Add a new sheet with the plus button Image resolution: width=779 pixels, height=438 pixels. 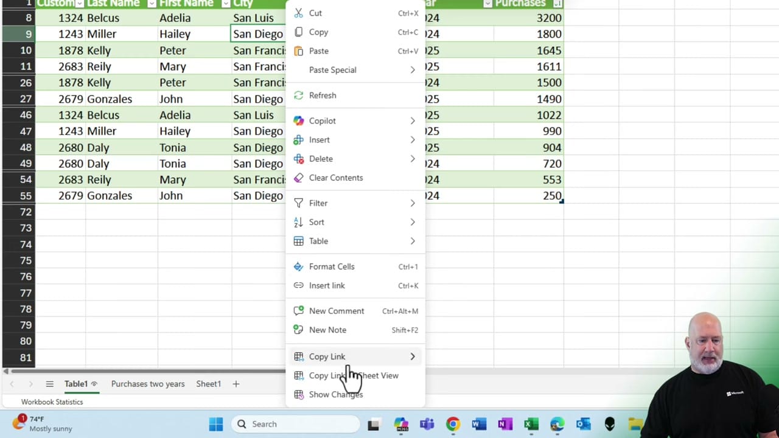(235, 383)
